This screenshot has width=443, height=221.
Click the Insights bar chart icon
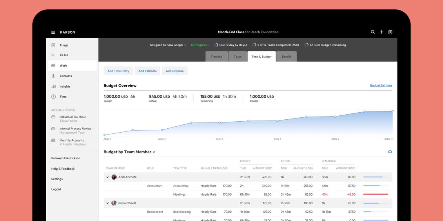pyautogui.click(x=53, y=86)
